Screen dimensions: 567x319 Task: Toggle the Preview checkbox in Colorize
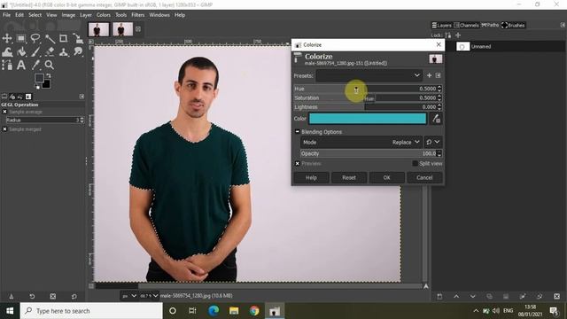[x=298, y=163]
